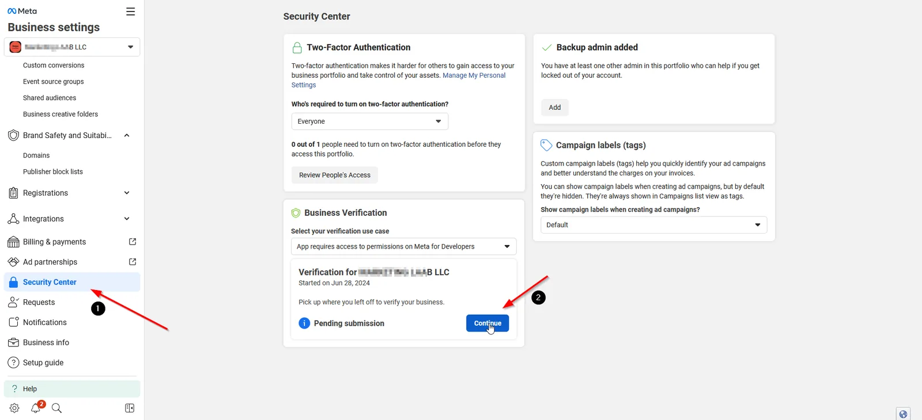Open Setup guide in the sidebar
The width and height of the screenshot is (922, 420).
coord(72,362)
